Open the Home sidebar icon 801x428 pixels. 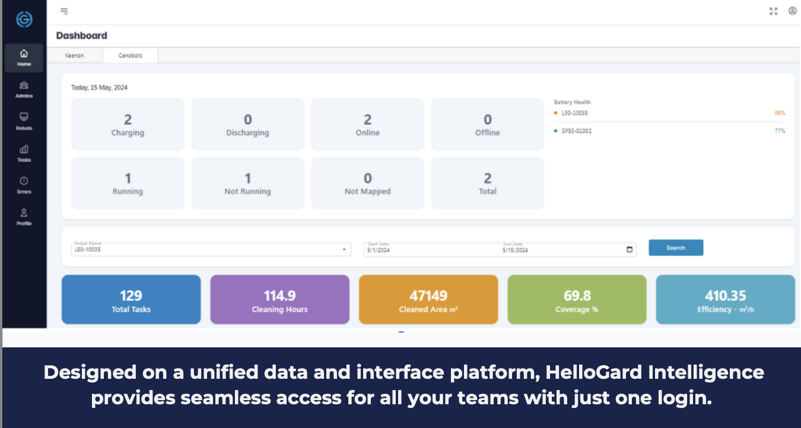click(24, 58)
